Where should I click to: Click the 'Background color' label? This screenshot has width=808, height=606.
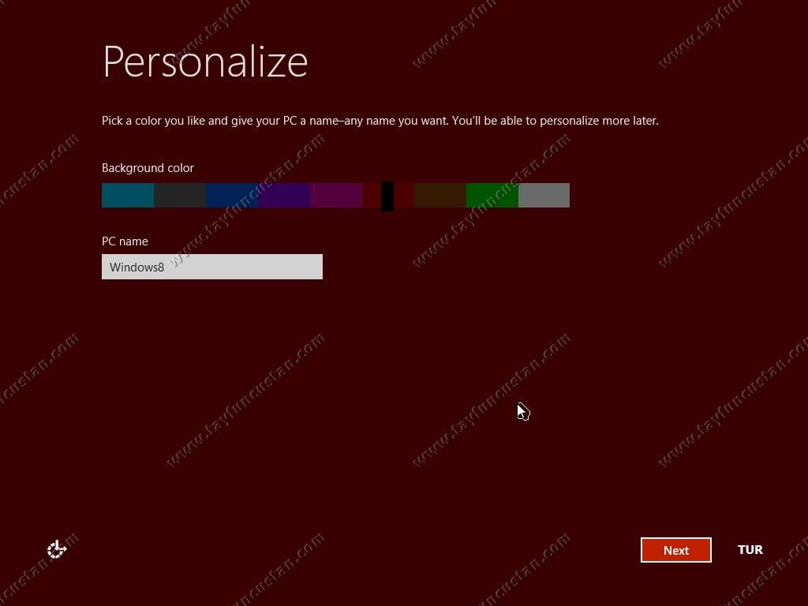148,168
